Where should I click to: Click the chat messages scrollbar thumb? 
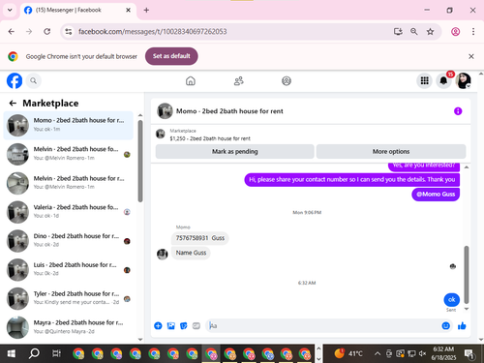(x=467, y=274)
